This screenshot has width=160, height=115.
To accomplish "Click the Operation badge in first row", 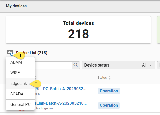I will 109,91.
